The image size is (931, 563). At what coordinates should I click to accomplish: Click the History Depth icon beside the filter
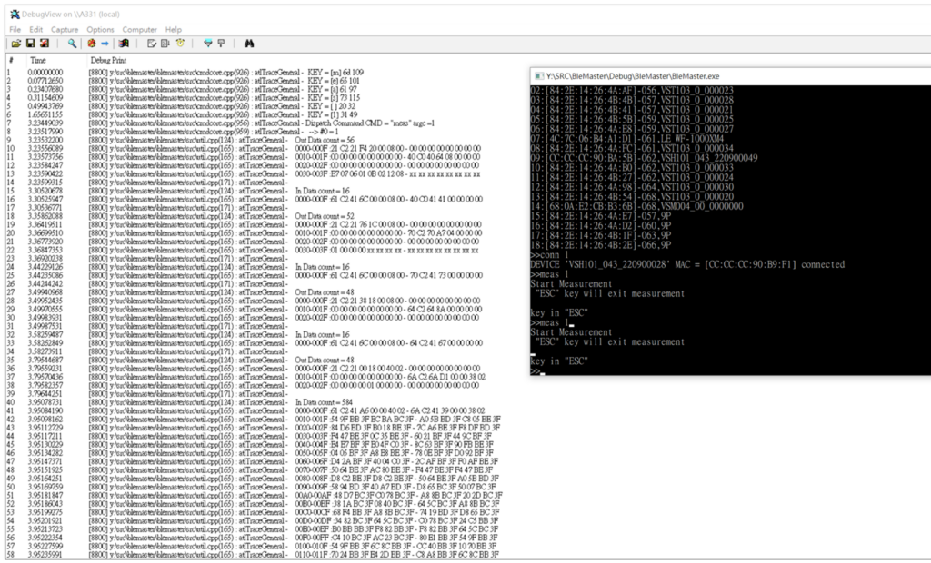click(x=221, y=44)
